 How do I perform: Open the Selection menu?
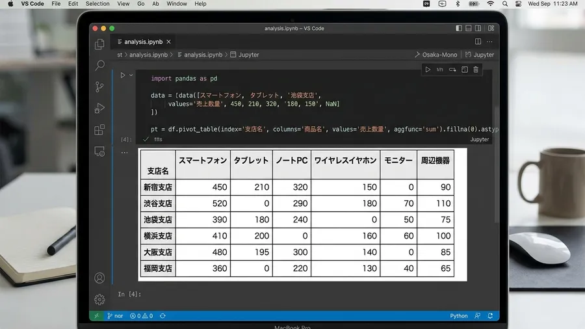coord(97,4)
